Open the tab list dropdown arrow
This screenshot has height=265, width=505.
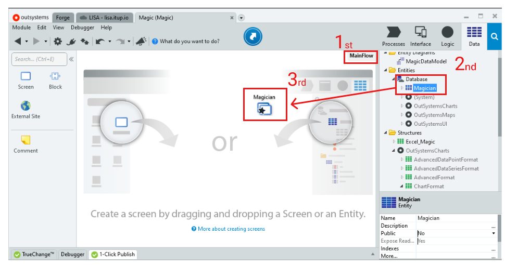click(241, 18)
